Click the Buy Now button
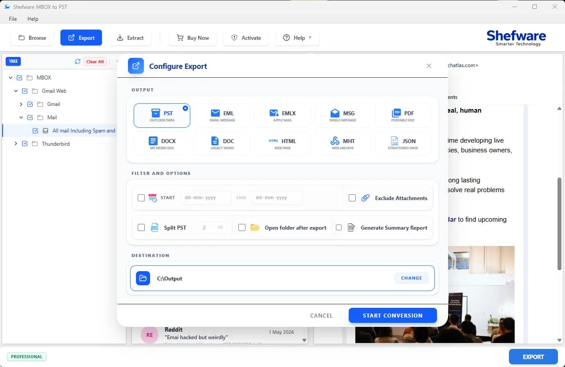This screenshot has width=565, height=367. (x=192, y=38)
